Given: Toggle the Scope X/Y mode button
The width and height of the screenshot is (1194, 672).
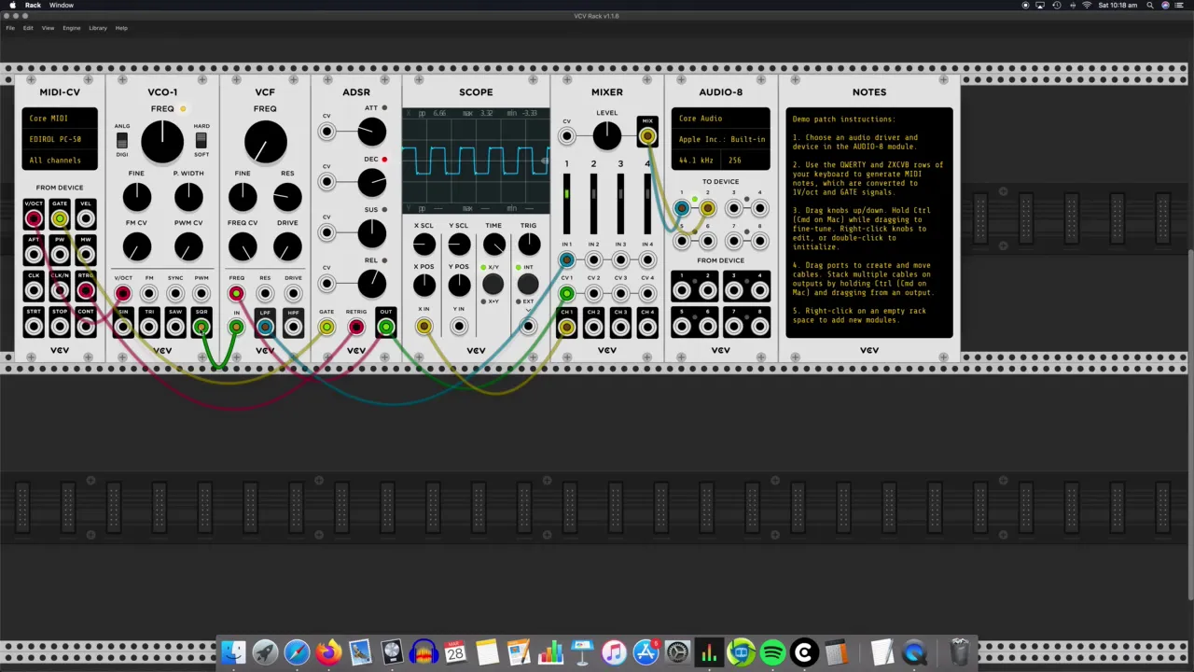Looking at the screenshot, I should pos(493,285).
